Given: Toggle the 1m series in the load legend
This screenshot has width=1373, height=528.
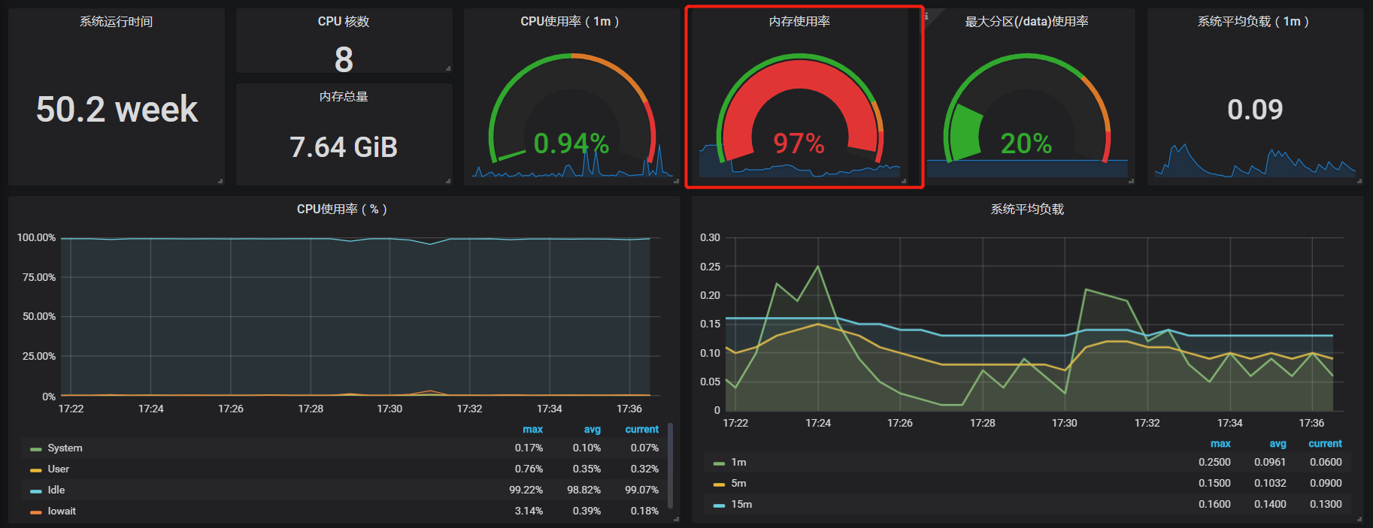Looking at the screenshot, I should point(738,462).
